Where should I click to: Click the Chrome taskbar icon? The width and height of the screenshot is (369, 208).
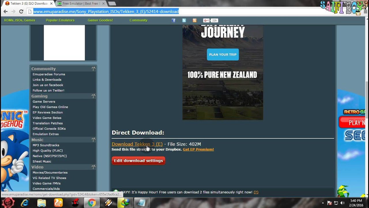pos(92,203)
